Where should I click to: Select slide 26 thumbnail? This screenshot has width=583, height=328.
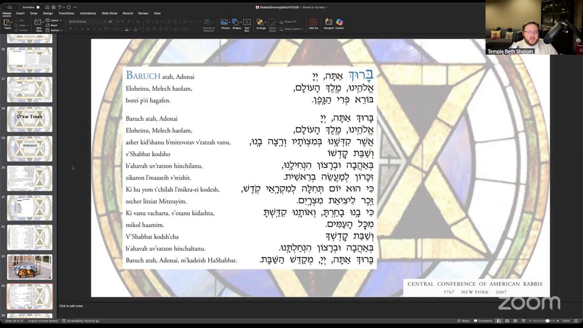30,60
